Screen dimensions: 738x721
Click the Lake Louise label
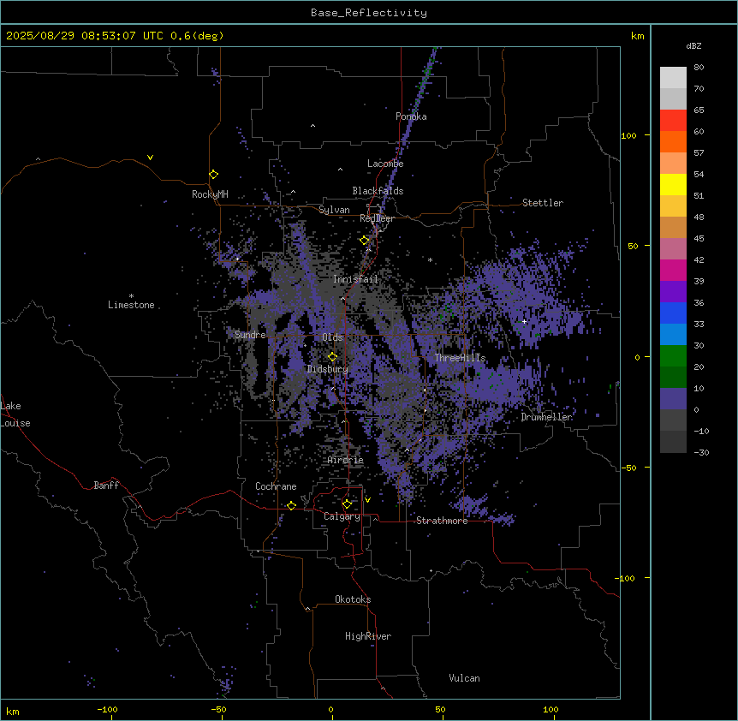coord(15,414)
